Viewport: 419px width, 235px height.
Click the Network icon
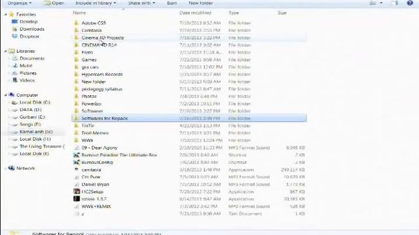11,168
